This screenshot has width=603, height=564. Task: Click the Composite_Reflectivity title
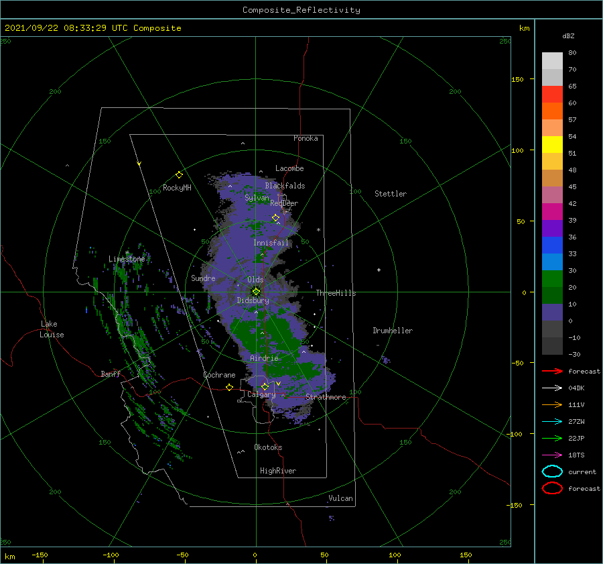coord(301,10)
